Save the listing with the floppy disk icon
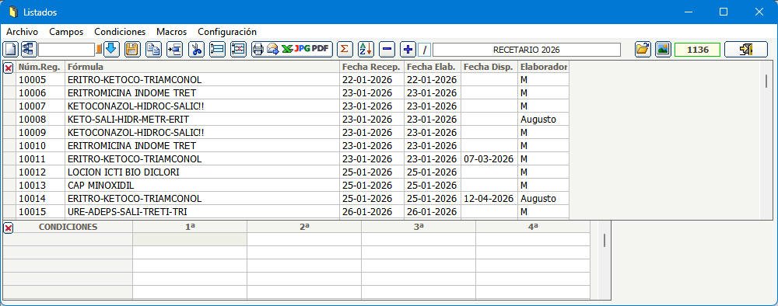Screen dimensions: 778x306 [x=132, y=49]
